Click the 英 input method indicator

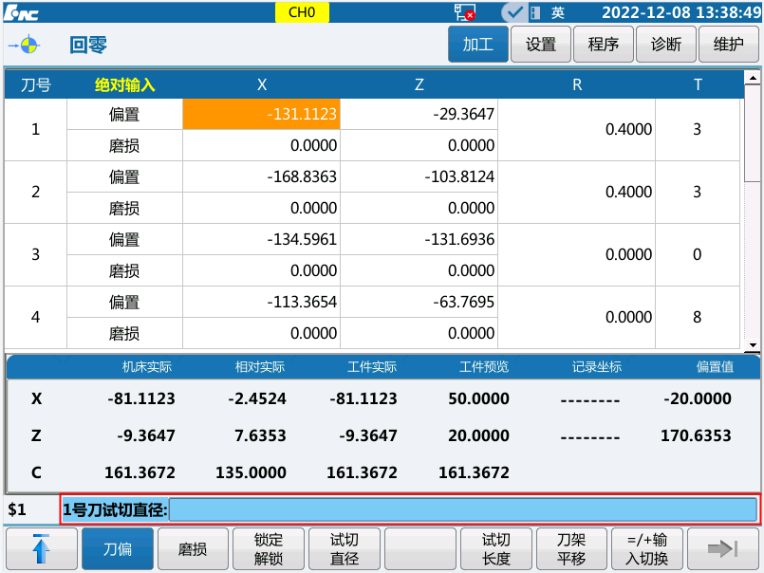pos(558,12)
